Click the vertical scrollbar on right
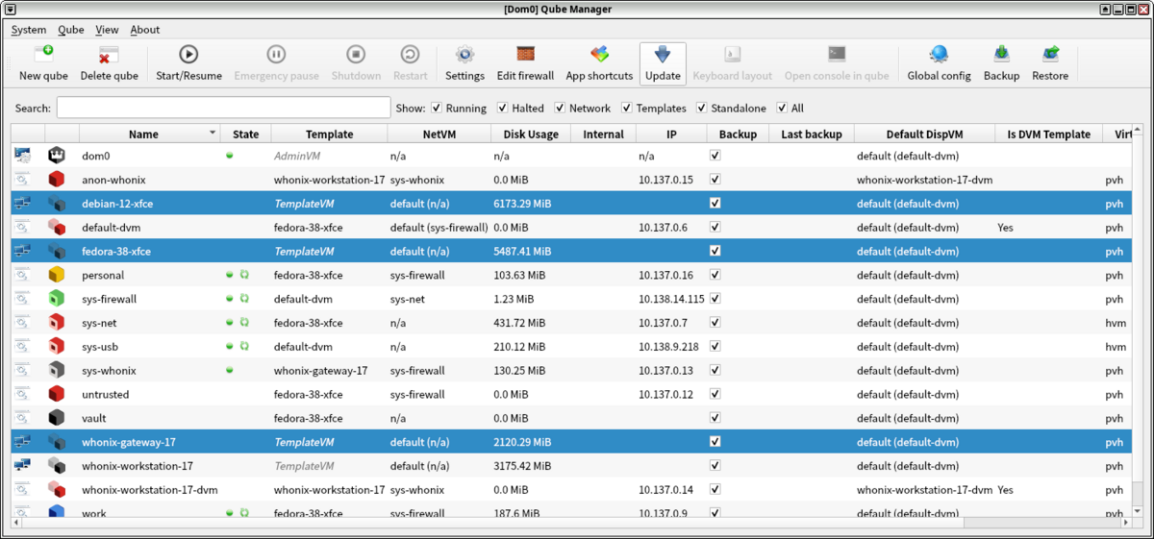1154x539 pixels. coord(1138,322)
